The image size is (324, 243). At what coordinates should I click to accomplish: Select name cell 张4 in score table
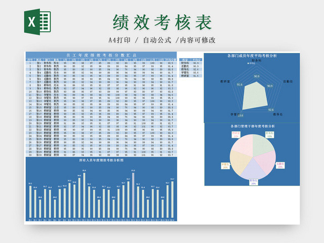click(x=38, y=72)
